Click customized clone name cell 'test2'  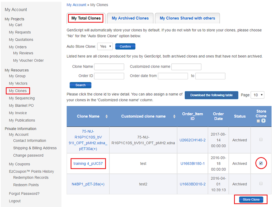(143, 184)
